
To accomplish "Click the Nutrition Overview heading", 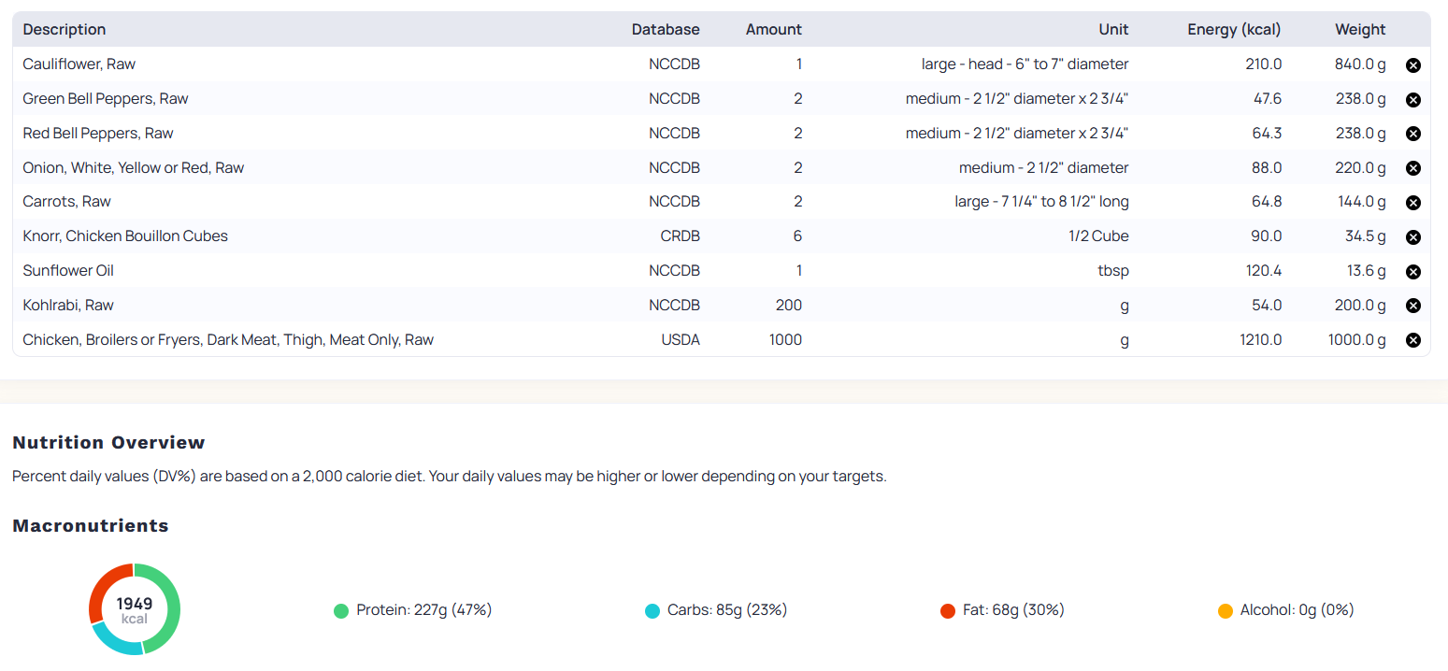I will point(108,442).
